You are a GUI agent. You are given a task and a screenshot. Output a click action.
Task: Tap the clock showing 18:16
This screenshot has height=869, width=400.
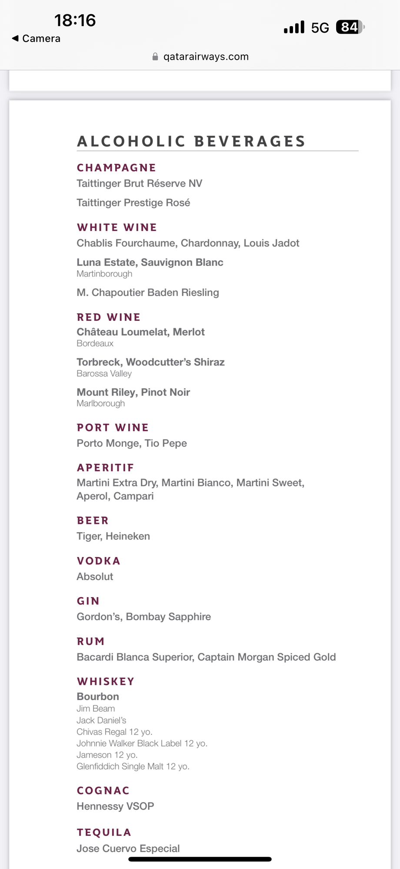coord(75,20)
